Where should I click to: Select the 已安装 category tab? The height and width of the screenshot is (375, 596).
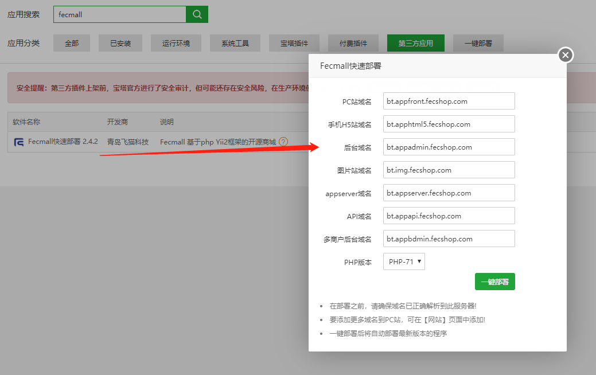coord(120,43)
